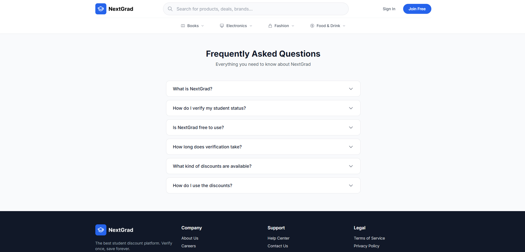Open the Privacy Policy page
This screenshot has width=525, height=252.
click(366, 246)
